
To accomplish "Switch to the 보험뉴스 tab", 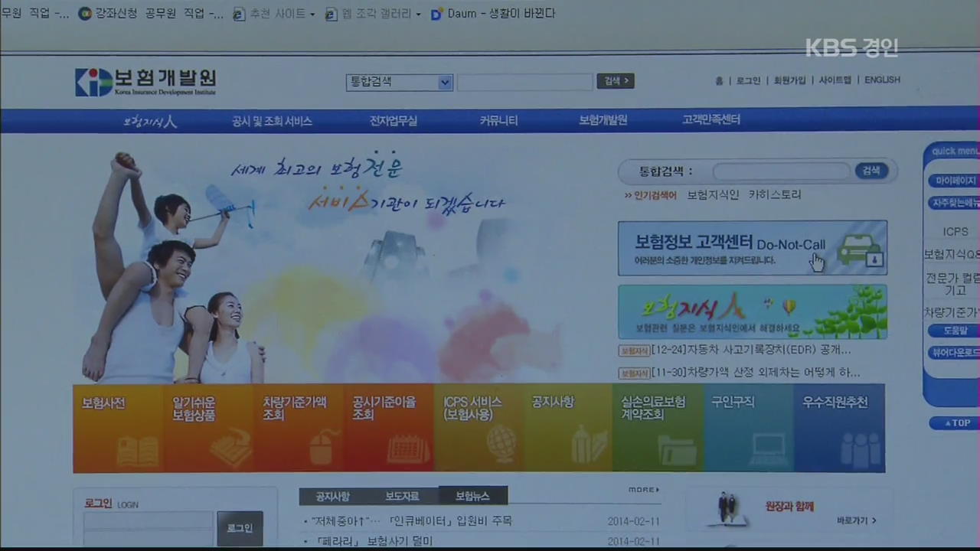I will pyautogui.click(x=472, y=496).
